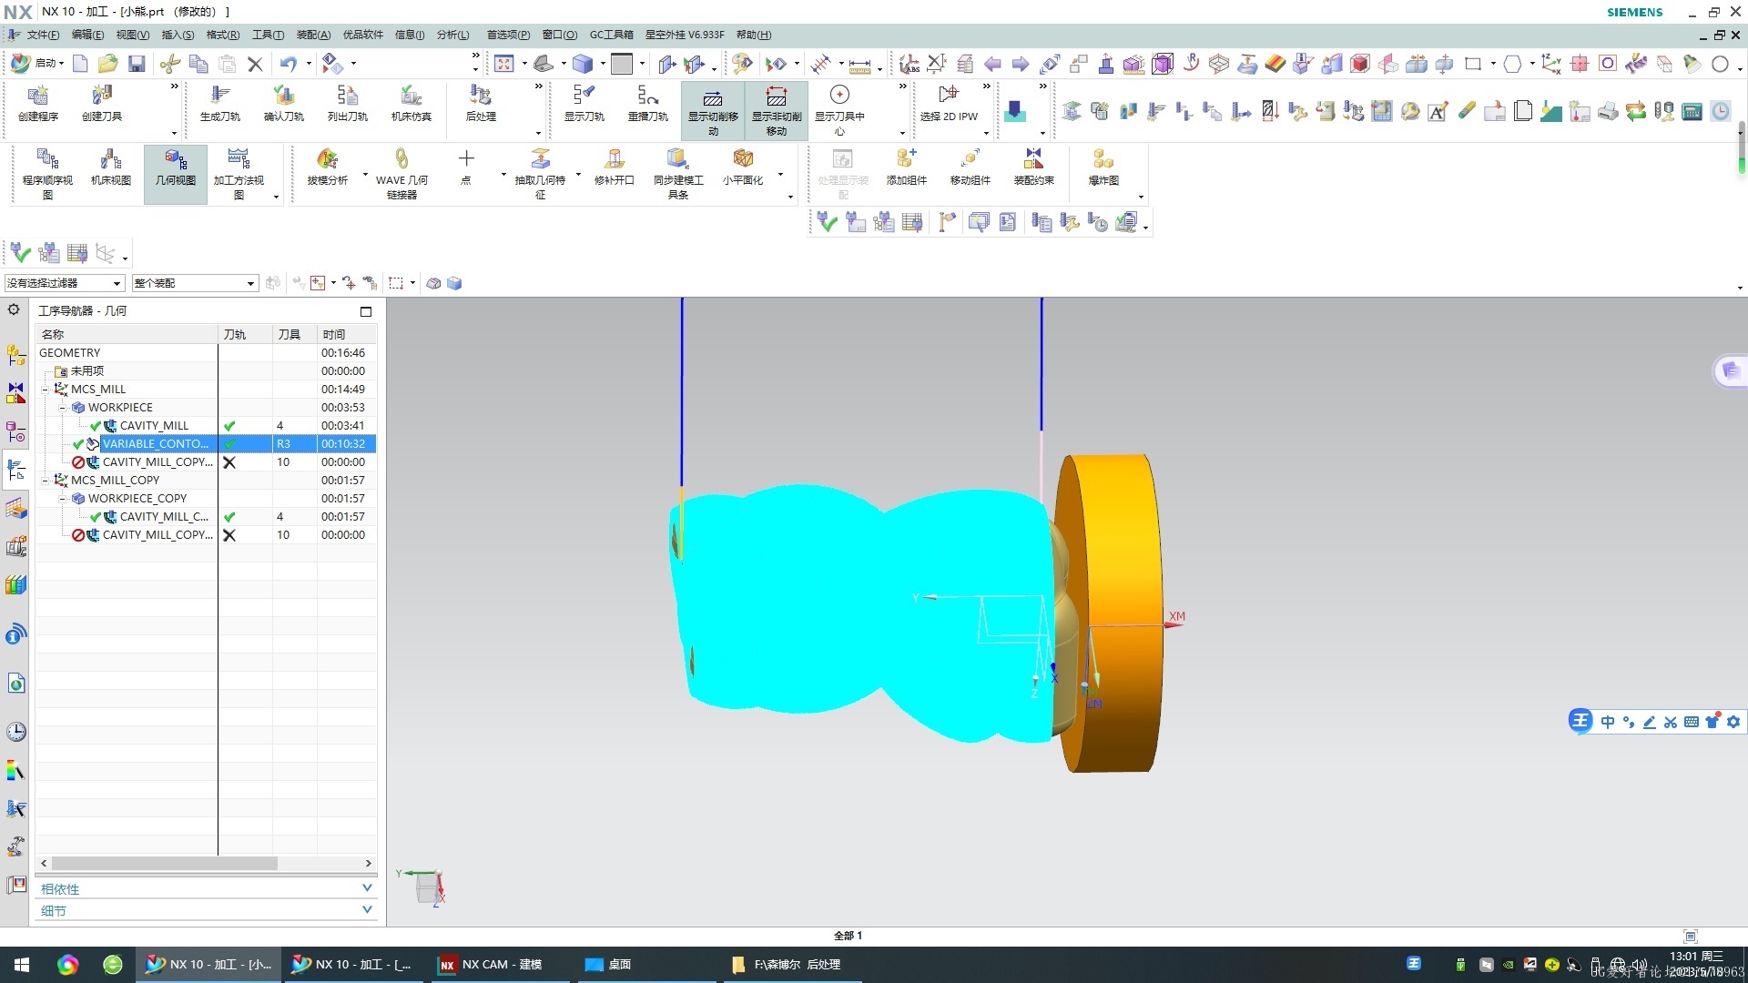
Task: Click navigator horizontal scrollbar thumb
Action: coord(165,863)
